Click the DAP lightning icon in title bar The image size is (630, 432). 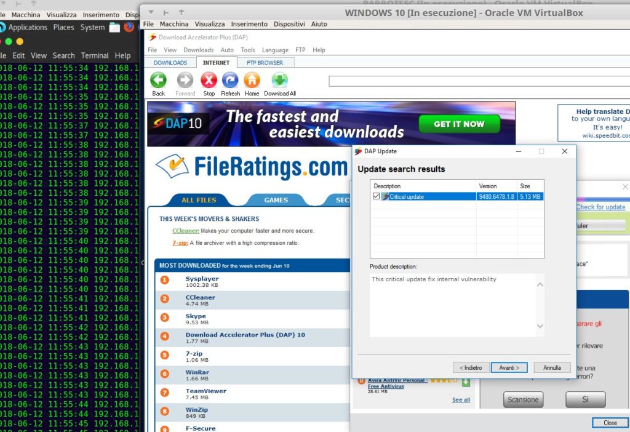pos(152,38)
